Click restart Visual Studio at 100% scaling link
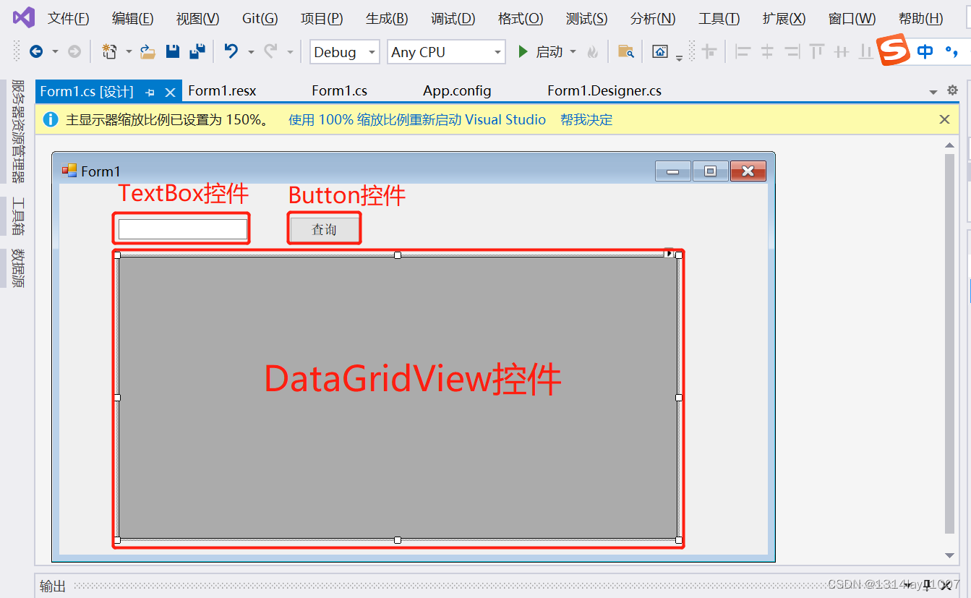971x598 pixels. 417,119
